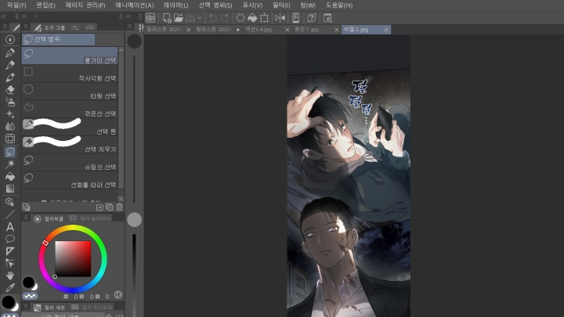Screen dimensions: 564x317
Task: Open dropdown arrow beside Save icon
Action: [199, 17]
